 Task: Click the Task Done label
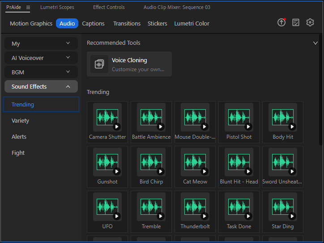pyautogui.click(x=239, y=226)
